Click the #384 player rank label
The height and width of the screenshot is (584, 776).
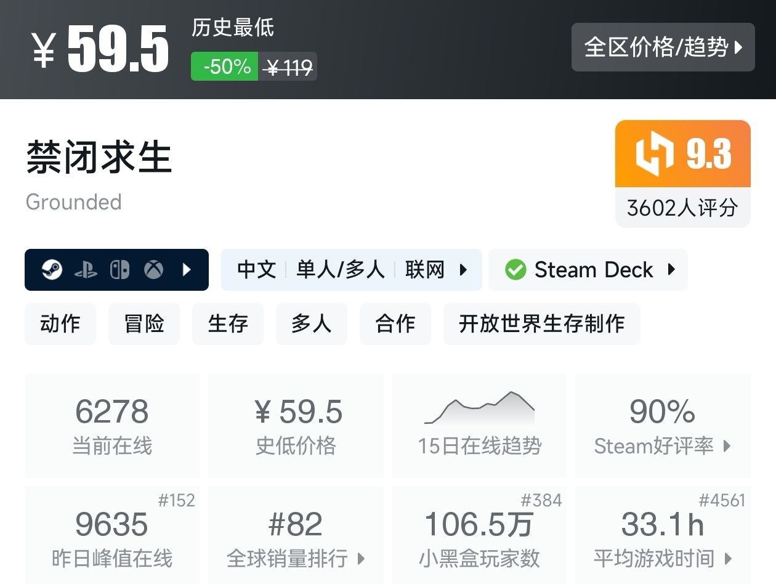541,500
